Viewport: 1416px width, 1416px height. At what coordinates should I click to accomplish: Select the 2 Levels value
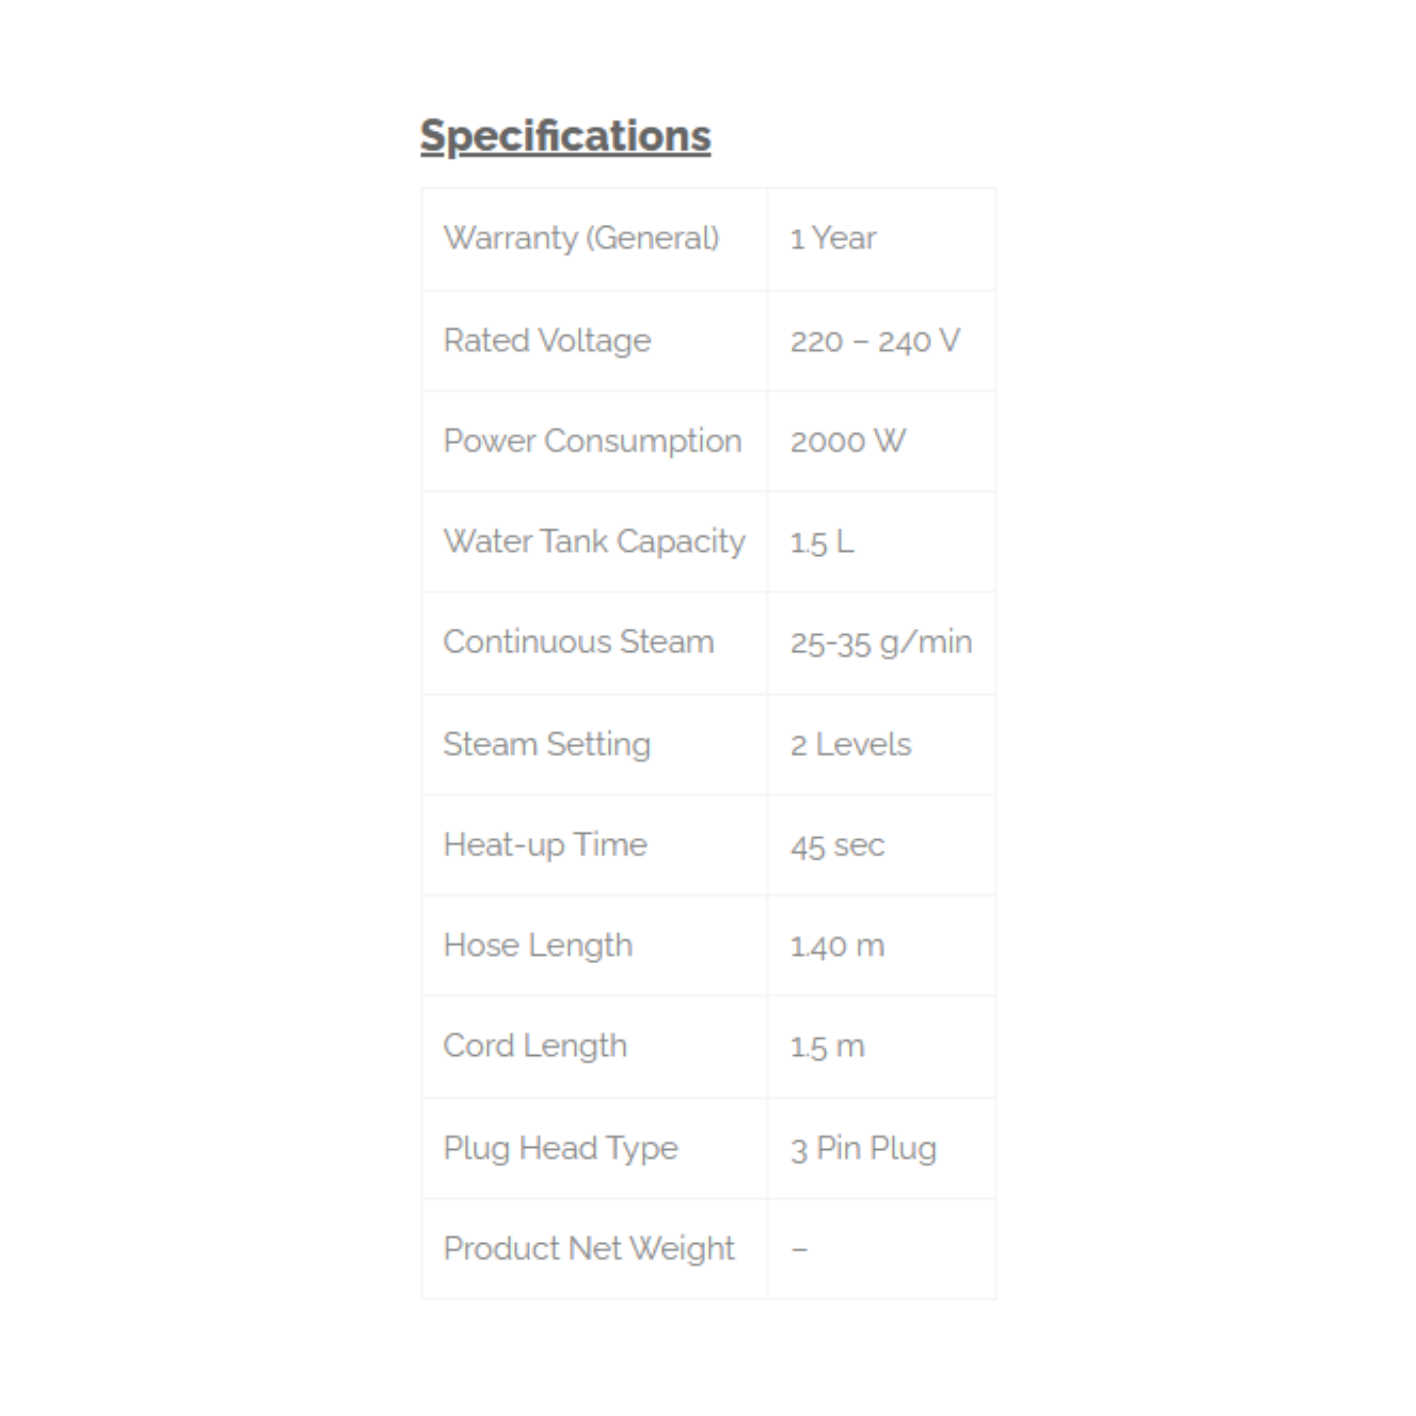tap(850, 745)
